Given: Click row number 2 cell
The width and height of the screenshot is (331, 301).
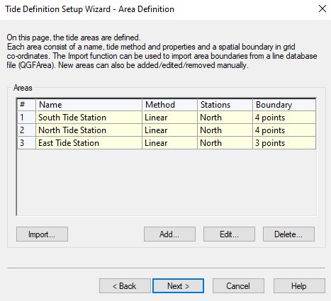Looking at the screenshot, I should coord(26,130).
